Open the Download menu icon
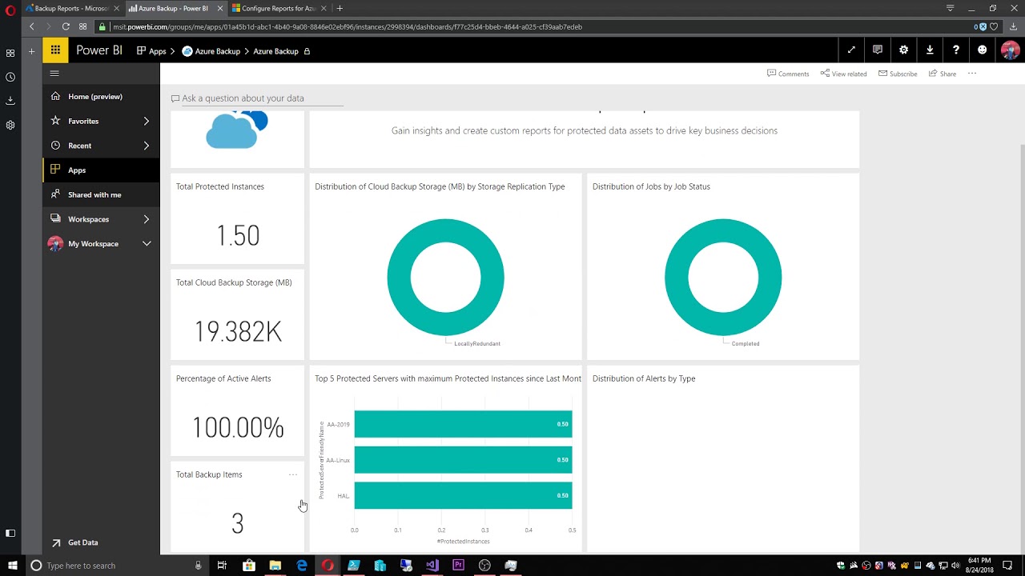 tap(930, 50)
